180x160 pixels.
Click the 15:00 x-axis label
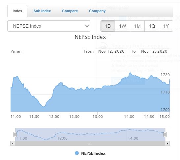pyautogui.click(x=165, y=117)
